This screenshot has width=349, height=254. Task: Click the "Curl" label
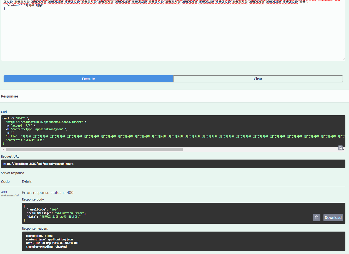[4, 112]
